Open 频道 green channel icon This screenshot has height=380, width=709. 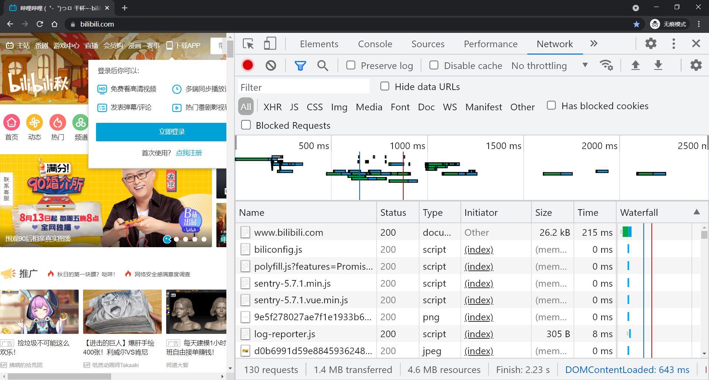coord(81,122)
